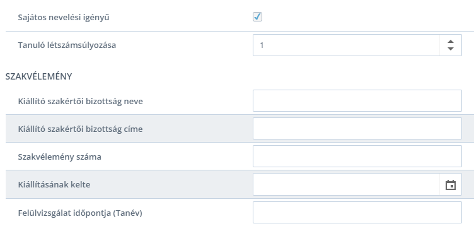The image size is (474, 243).
Task: Focus the Tanuló létszámsúlyozása number field
Action: (x=346, y=45)
